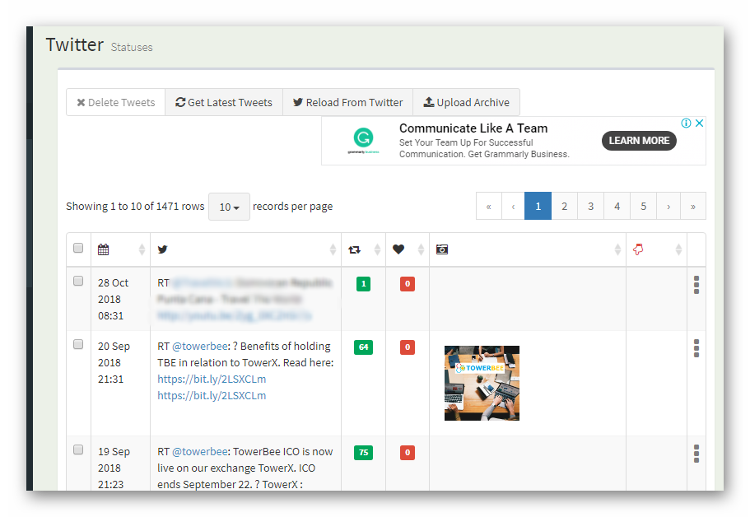Go to the next page arrow

[x=668, y=206]
